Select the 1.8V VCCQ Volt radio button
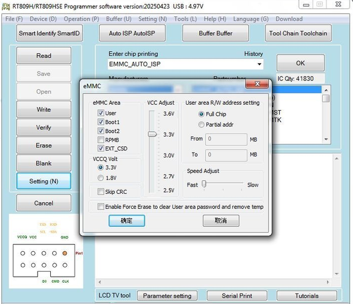The image size is (353, 304). (x=100, y=178)
